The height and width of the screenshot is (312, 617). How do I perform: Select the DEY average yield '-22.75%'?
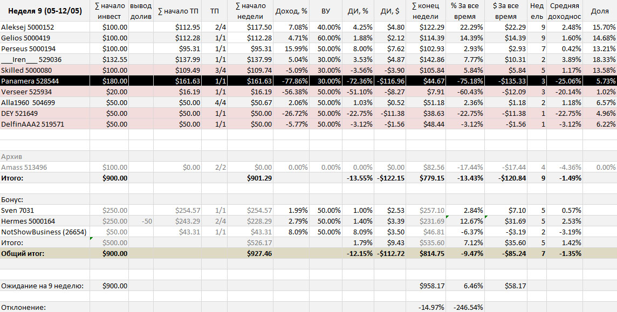tap(565, 113)
